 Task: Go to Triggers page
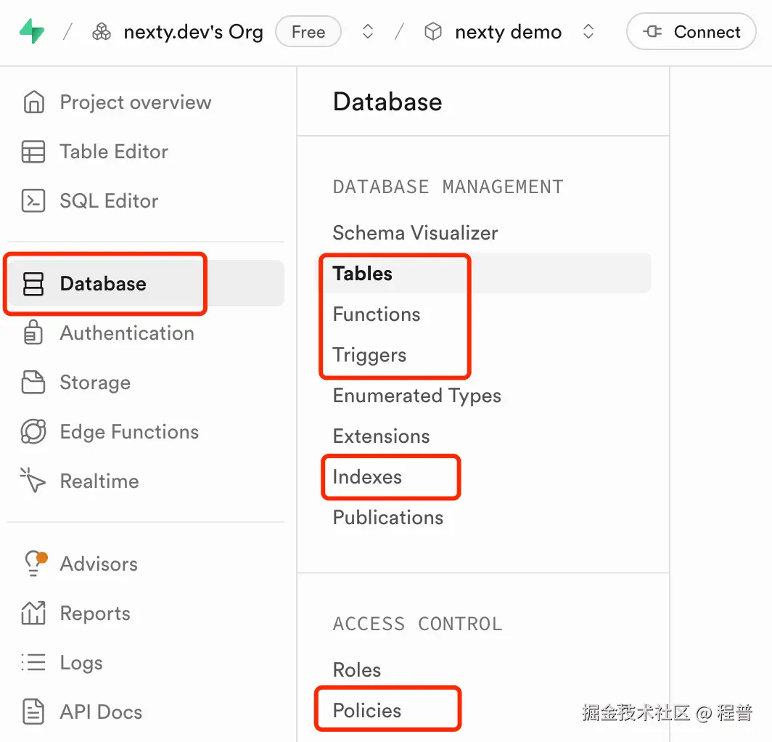(x=369, y=355)
